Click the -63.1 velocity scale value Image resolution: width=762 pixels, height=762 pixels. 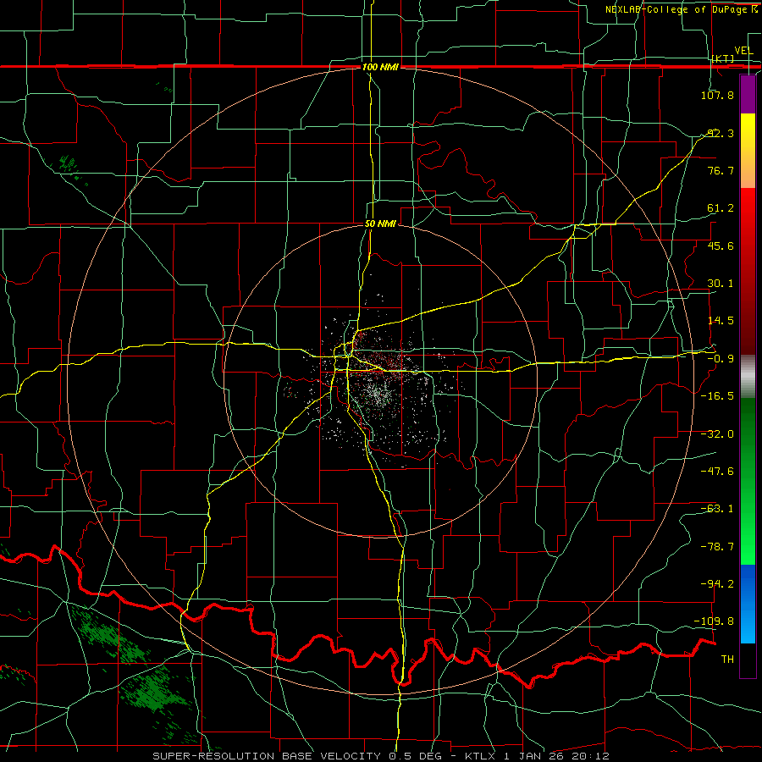(717, 509)
